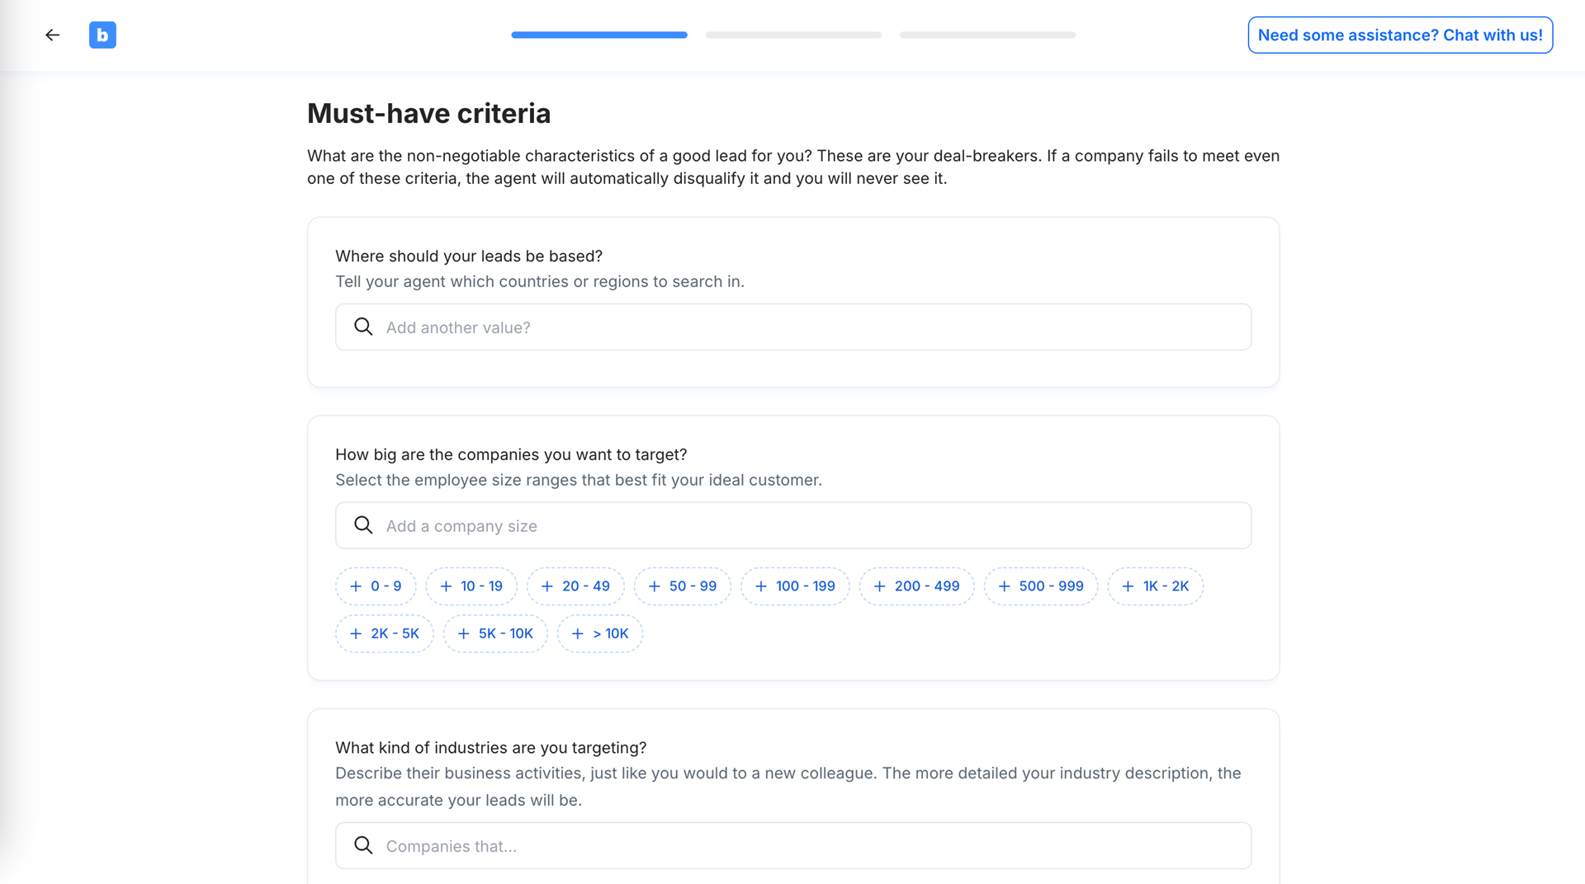Open the 'Need some assistance? Chat with us!' button
The width and height of the screenshot is (1585, 884).
(x=1400, y=35)
